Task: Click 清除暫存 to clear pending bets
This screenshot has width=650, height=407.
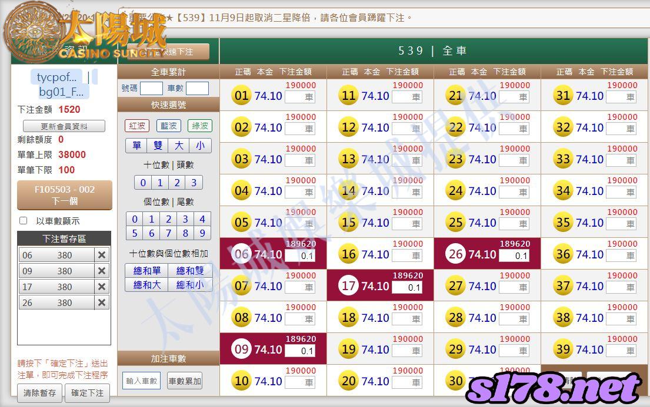Action: point(40,393)
